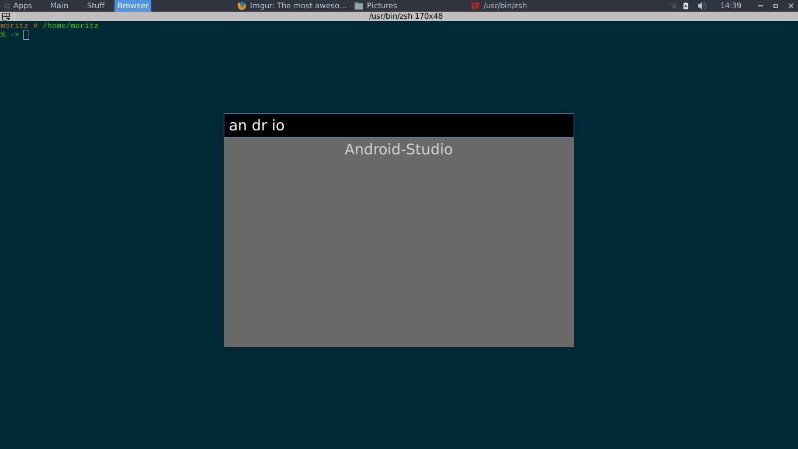Open the terminal layout grid icon
The height and width of the screenshot is (449, 798).
tap(6, 16)
